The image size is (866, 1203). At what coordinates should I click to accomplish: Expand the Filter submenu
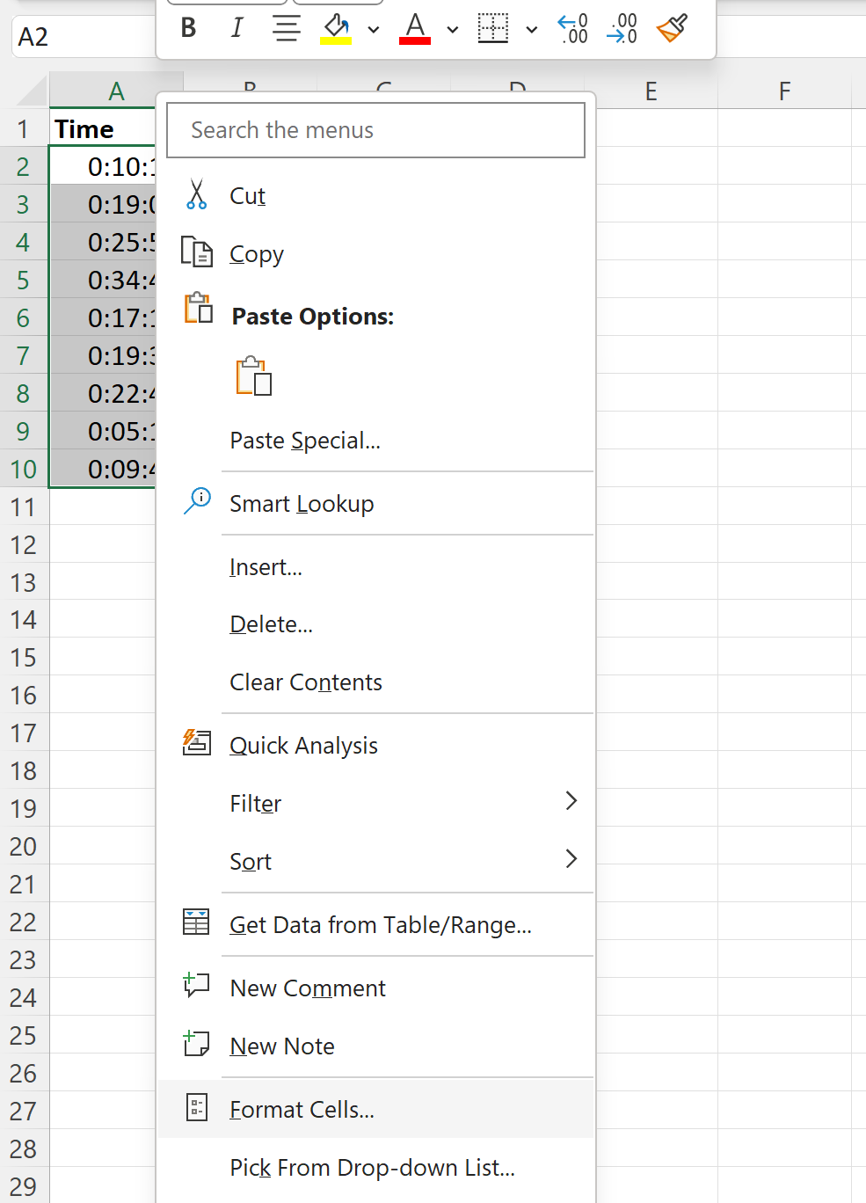(375, 803)
